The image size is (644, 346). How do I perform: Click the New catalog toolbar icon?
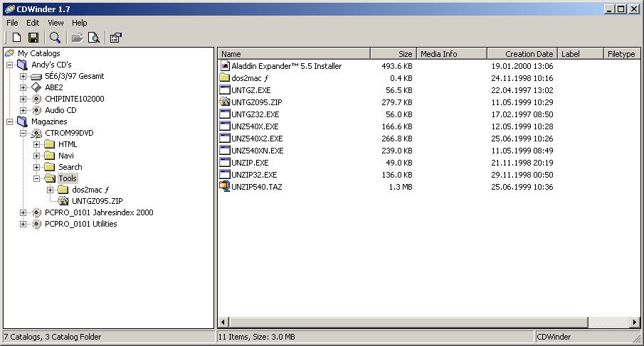coord(16,38)
